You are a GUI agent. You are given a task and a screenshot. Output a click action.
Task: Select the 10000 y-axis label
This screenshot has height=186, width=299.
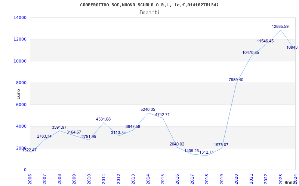[20, 61]
